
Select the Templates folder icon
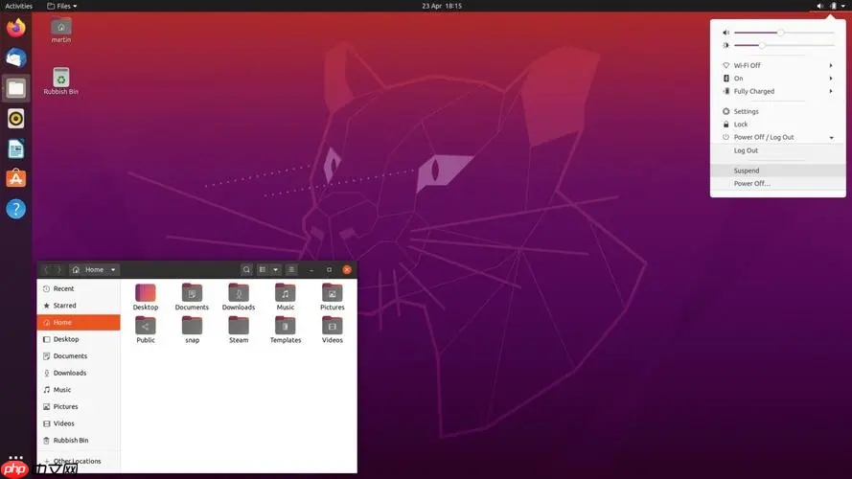pos(286,331)
